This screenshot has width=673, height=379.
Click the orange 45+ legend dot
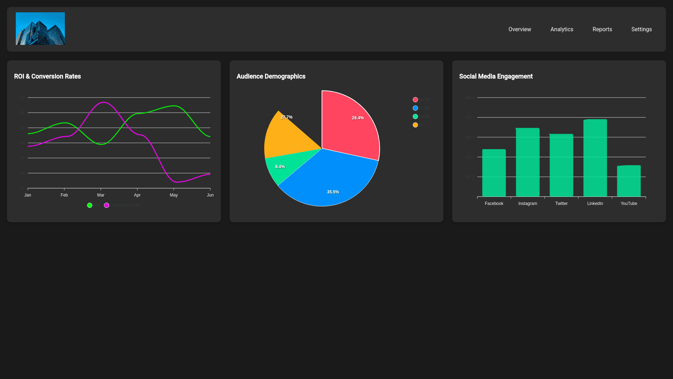(x=415, y=125)
